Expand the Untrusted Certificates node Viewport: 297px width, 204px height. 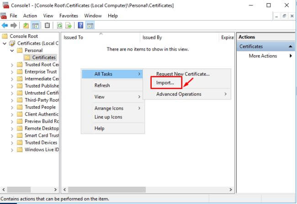click(x=12, y=93)
